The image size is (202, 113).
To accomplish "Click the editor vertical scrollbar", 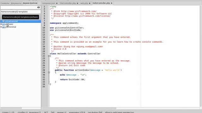I will [201, 56].
